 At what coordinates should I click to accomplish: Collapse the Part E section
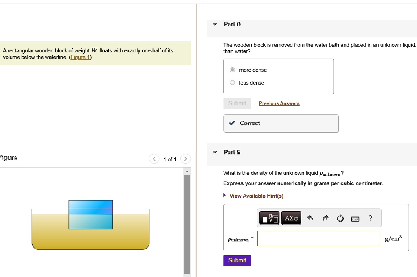215,152
